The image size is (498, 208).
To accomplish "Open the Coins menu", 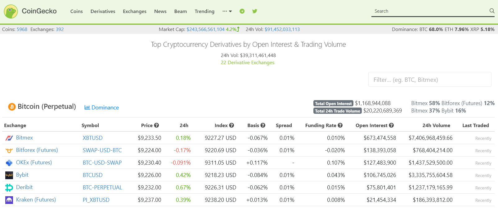I will [x=76, y=11].
